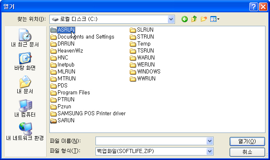This screenshot has width=270, height=160.
Task: Expand the file name dropdown arrow
Action: click(x=209, y=141)
